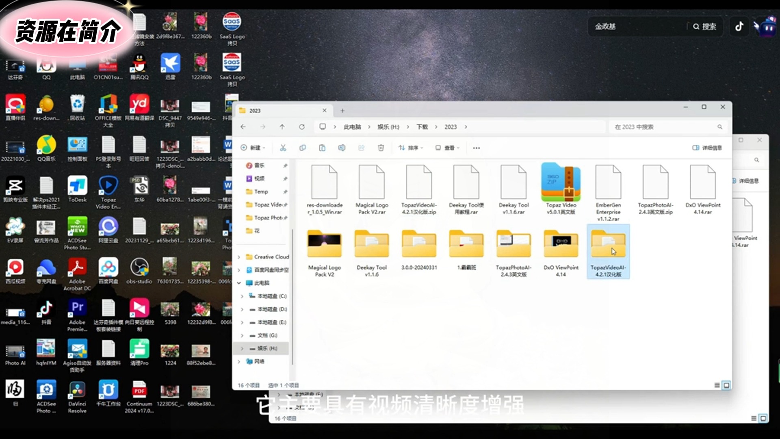Open Topaz Video Enhance desktop shortcut
780x439 pixels.
(108, 193)
